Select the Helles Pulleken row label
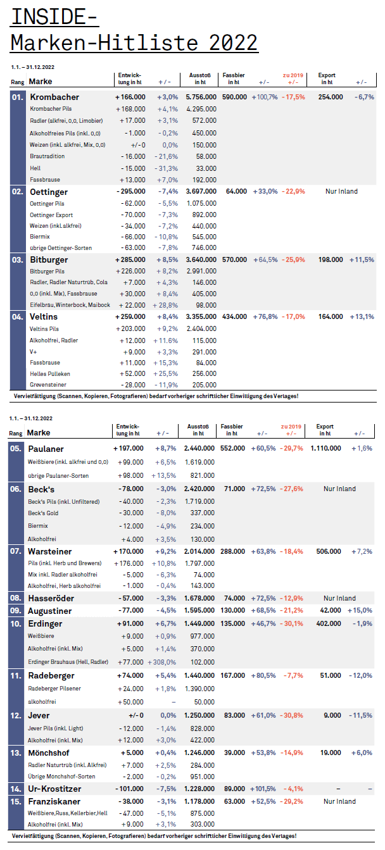 [50, 374]
